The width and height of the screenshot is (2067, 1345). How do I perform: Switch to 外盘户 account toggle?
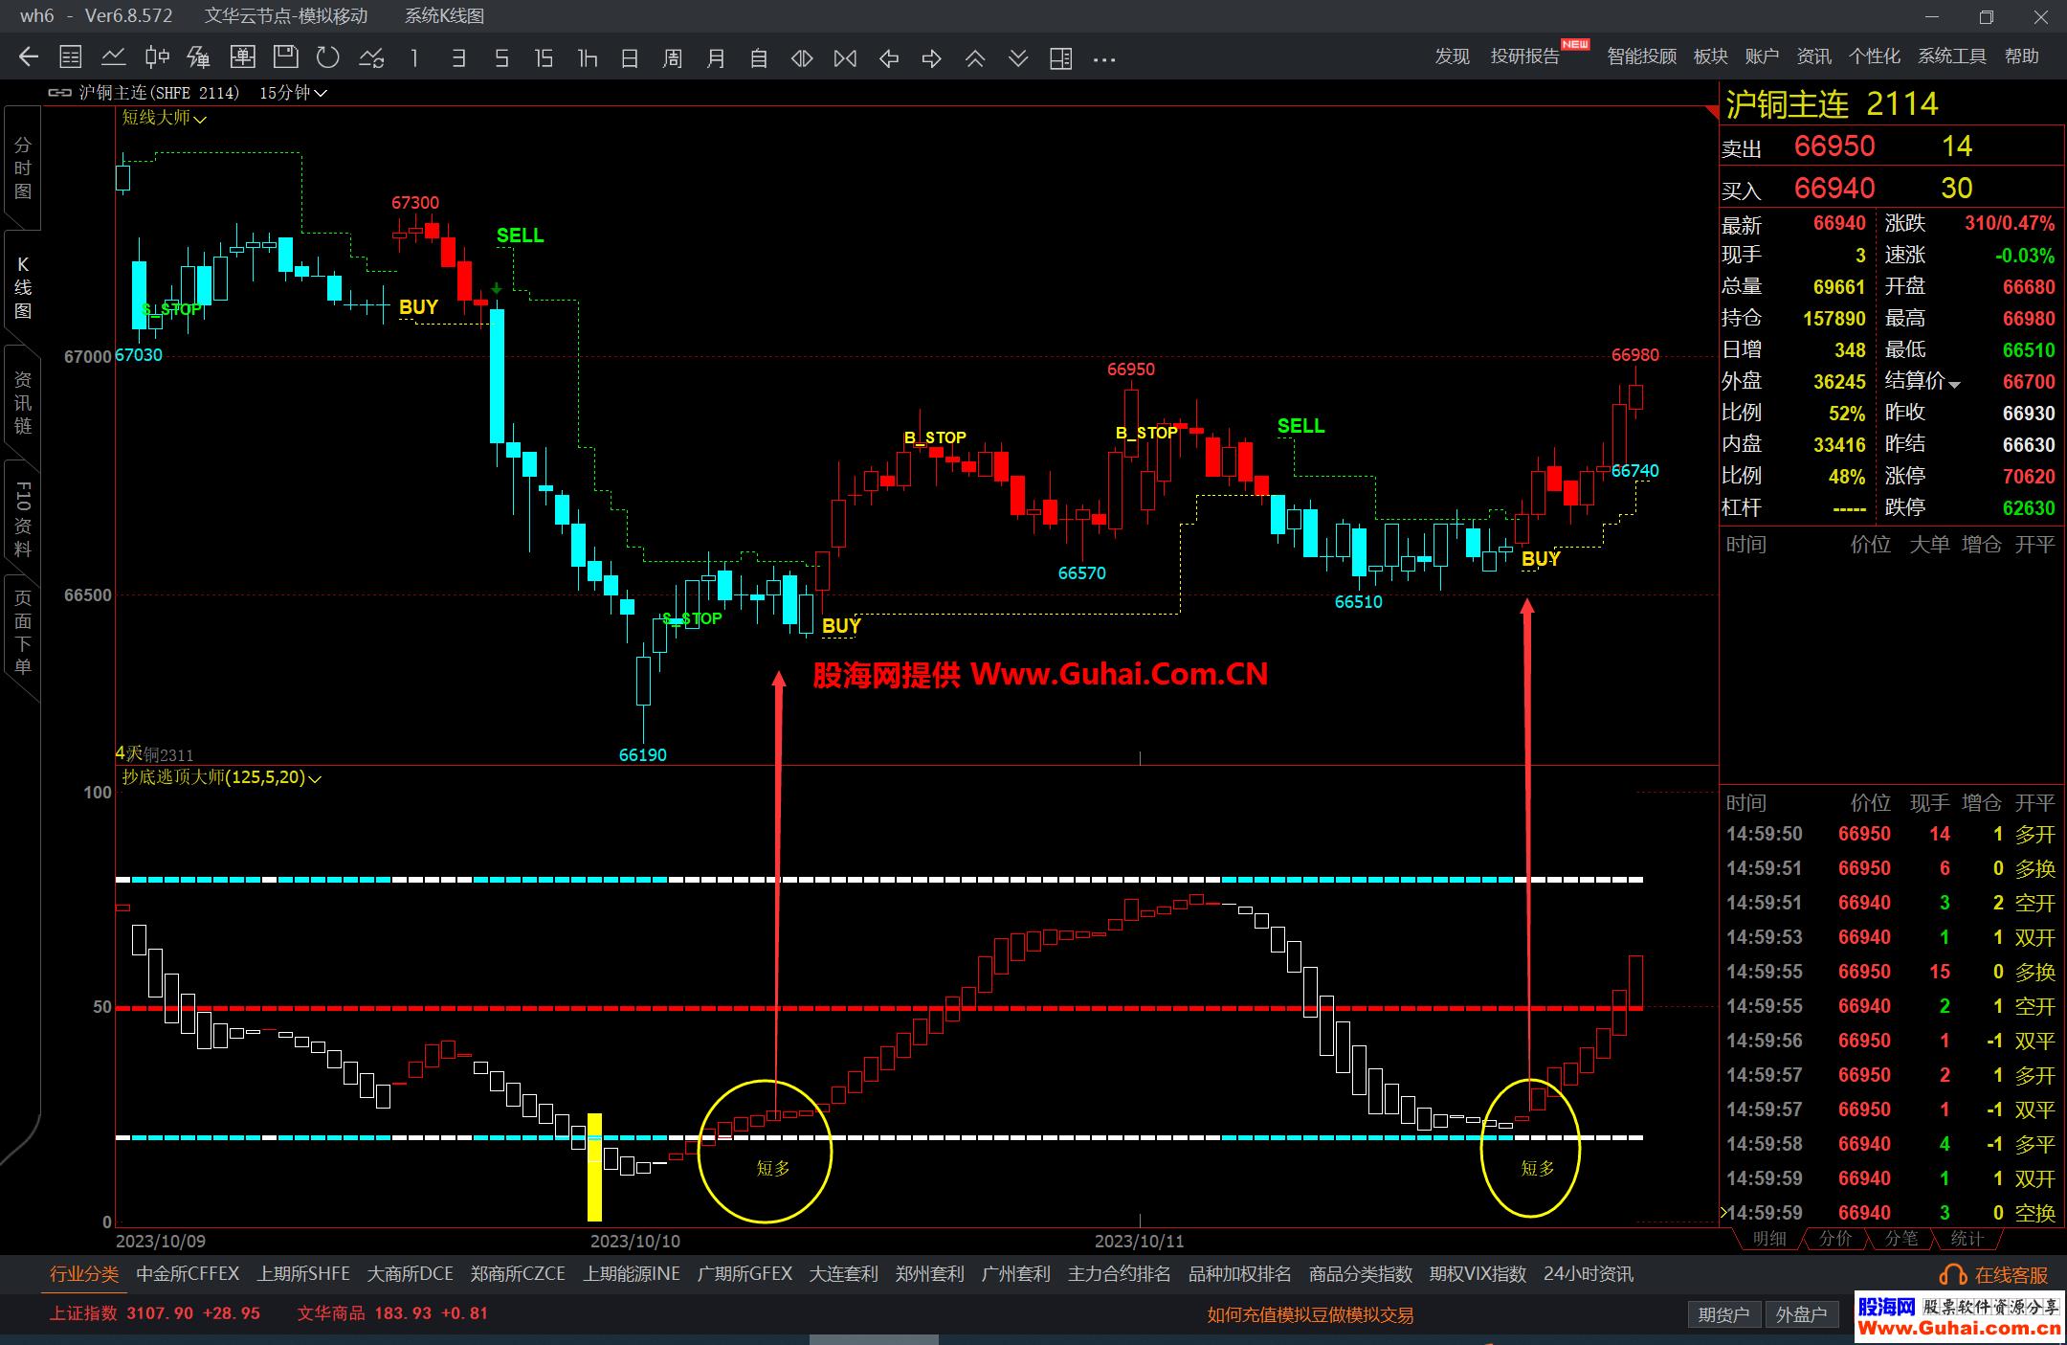pos(1801,1314)
